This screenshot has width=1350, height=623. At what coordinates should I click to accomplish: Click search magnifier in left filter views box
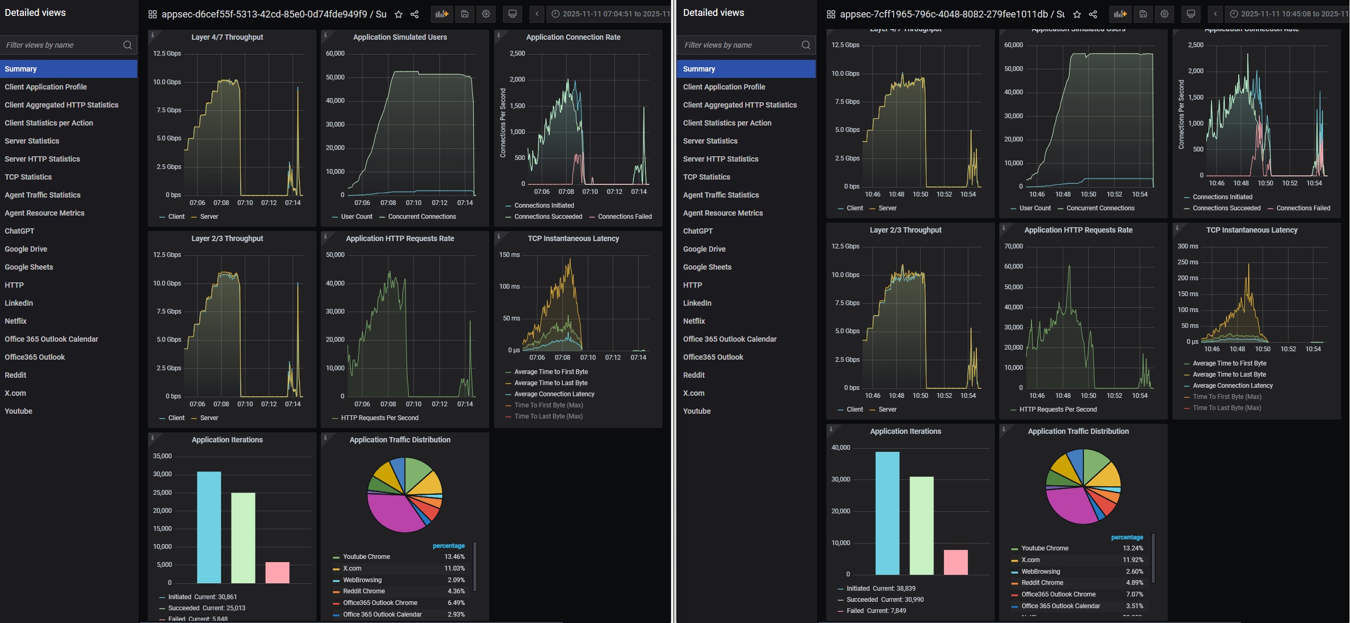coord(127,45)
